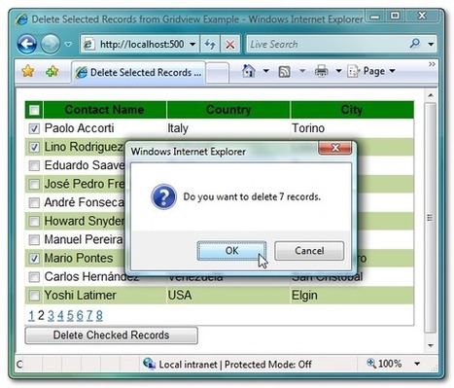Open the zoom level 100% dropdown
Screen dimensions: 454x388
coord(417,364)
